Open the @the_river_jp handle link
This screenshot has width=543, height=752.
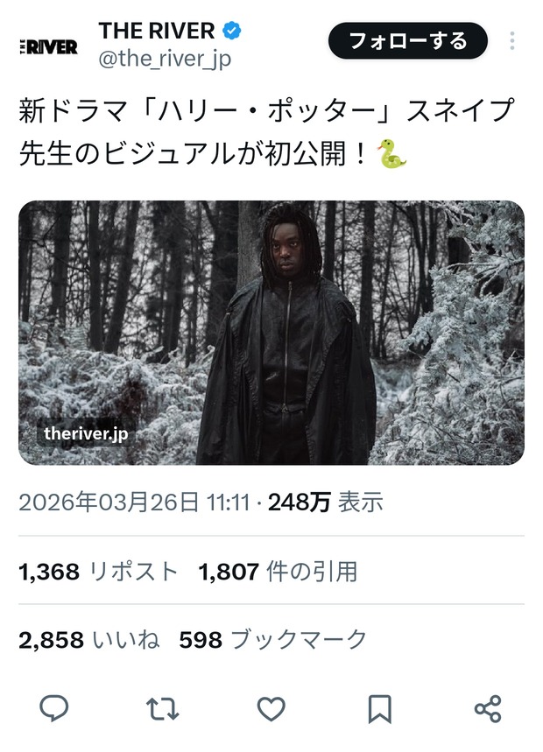tap(165, 60)
